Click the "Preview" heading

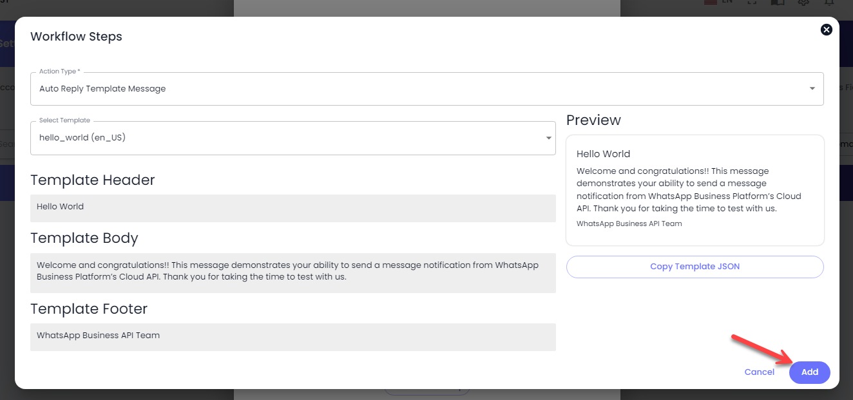click(x=593, y=120)
